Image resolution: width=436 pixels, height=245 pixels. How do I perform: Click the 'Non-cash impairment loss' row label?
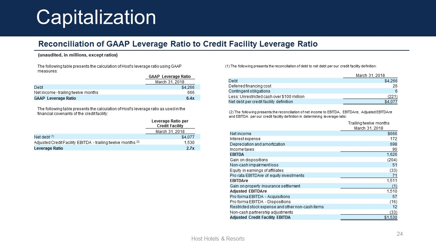coord(254,165)
